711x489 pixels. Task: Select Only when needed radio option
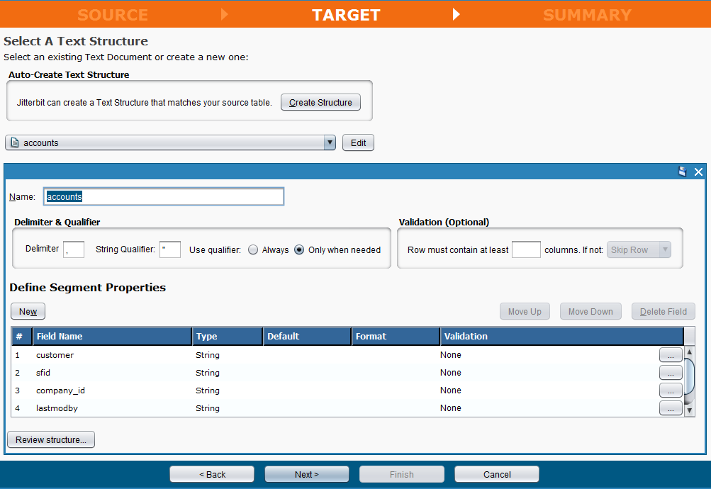[299, 250]
